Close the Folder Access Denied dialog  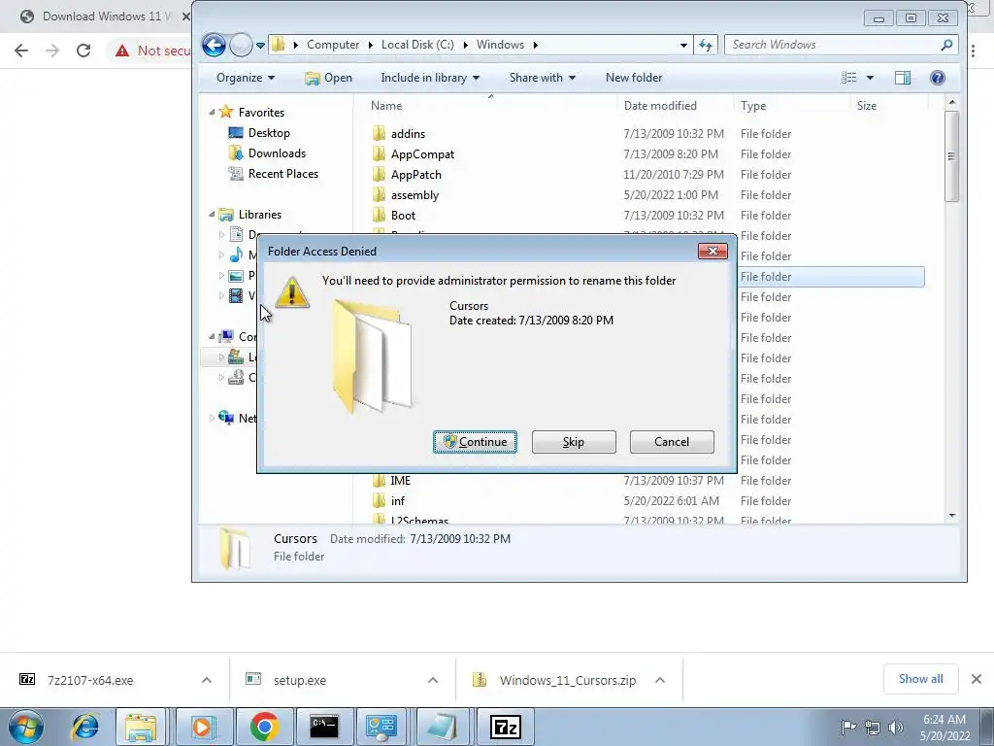pos(712,252)
